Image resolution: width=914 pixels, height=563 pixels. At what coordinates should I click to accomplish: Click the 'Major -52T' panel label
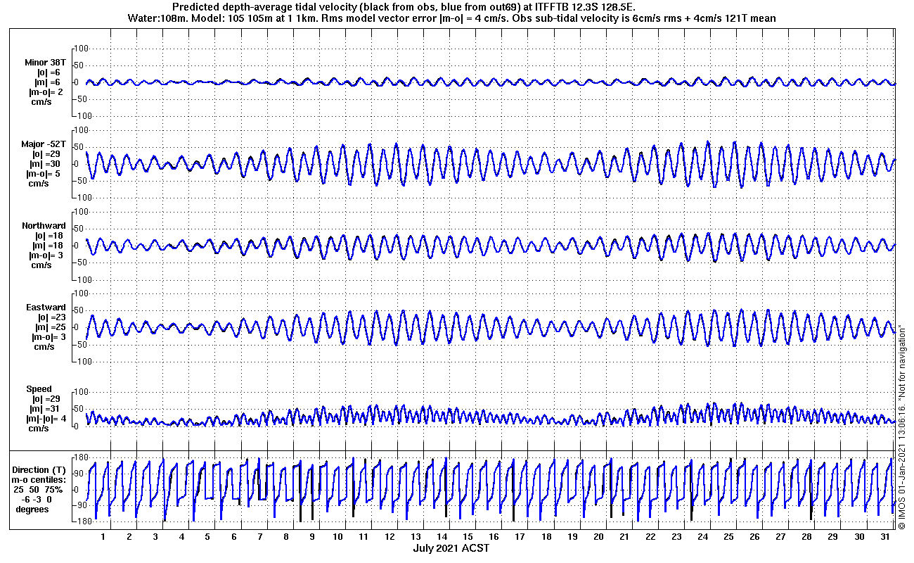[44, 144]
